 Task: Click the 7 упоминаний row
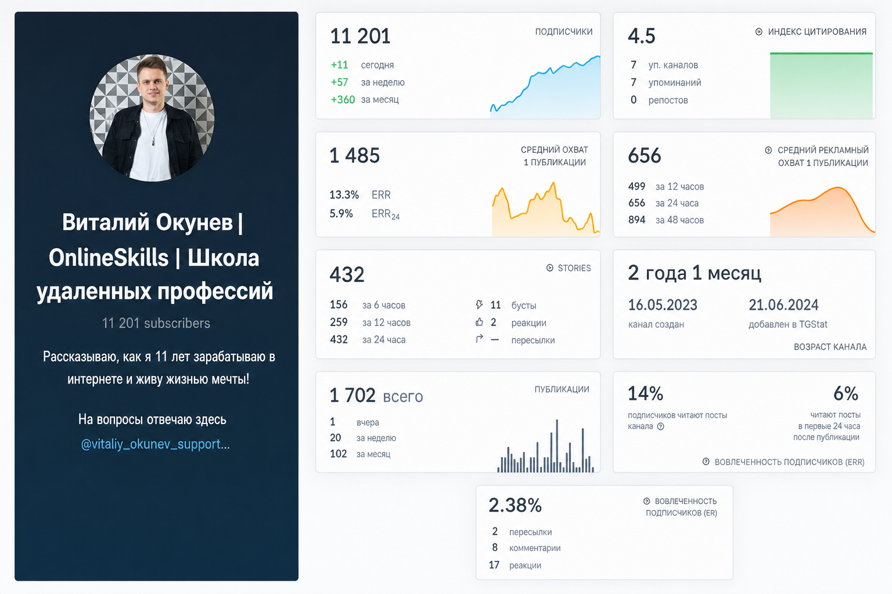[x=666, y=82]
